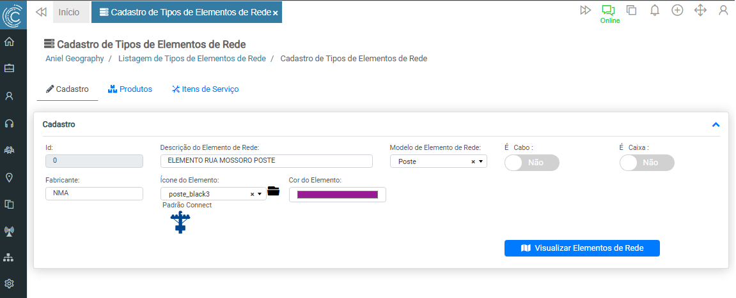The height and width of the screenshot is (298, 736).
Task: Click the notification bell icon
Action: tap(654, 10)
